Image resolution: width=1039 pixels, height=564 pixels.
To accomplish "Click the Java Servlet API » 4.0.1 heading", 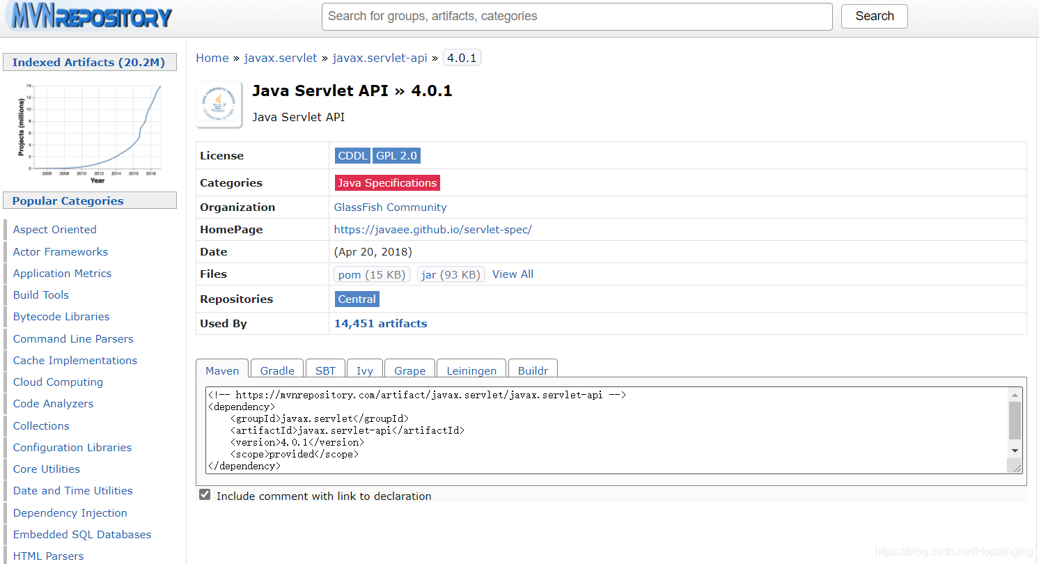I will click(352, 91).
